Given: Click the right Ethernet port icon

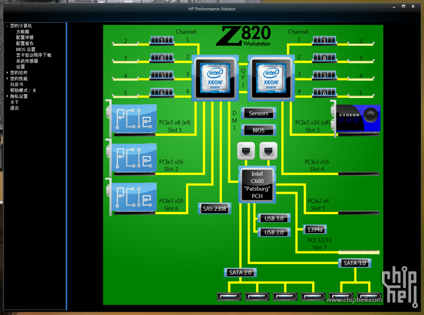Looking at the screenshot, I should [x=268, y=151].
